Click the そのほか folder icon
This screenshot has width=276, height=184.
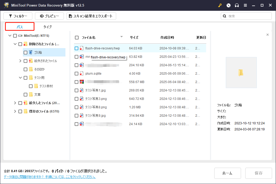pos(31,69)
